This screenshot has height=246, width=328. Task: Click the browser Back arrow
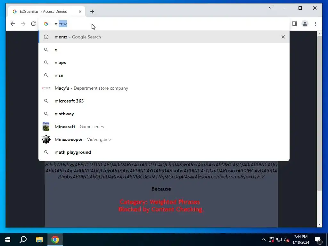pyautogui.click(x=13, y=24)
